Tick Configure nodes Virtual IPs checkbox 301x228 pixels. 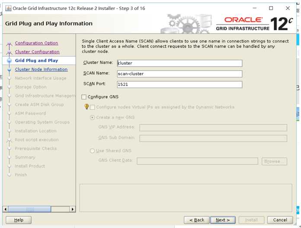(x=93, y=107)
